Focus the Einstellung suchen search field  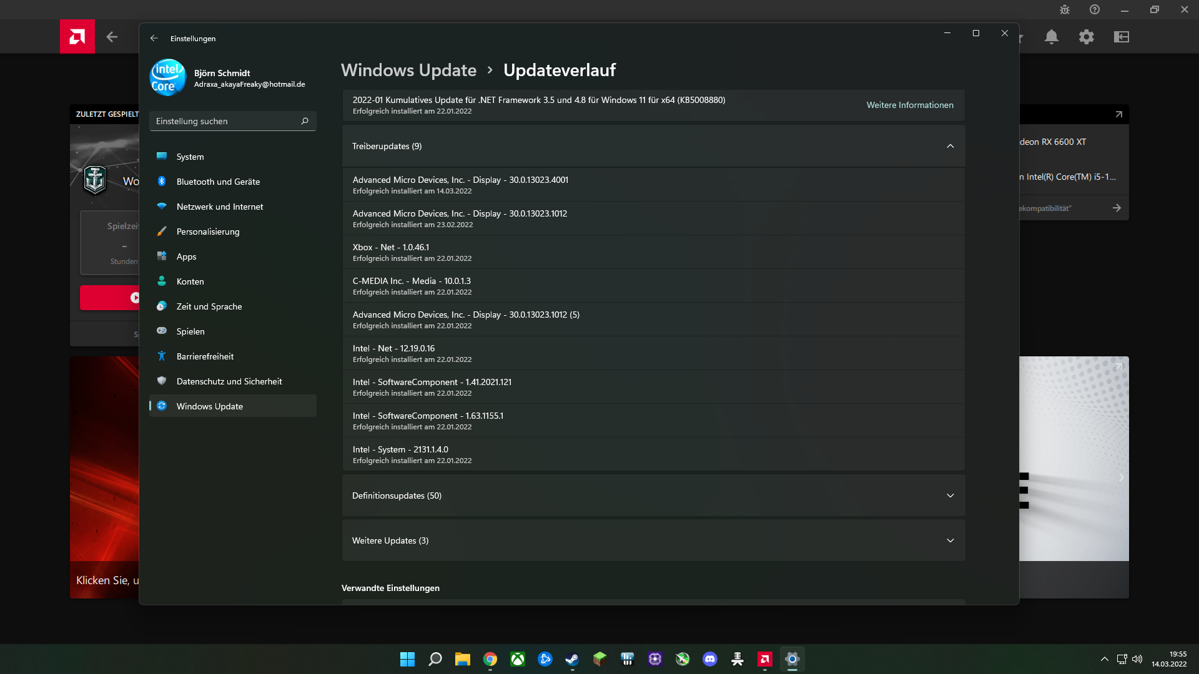click(225, 121)
